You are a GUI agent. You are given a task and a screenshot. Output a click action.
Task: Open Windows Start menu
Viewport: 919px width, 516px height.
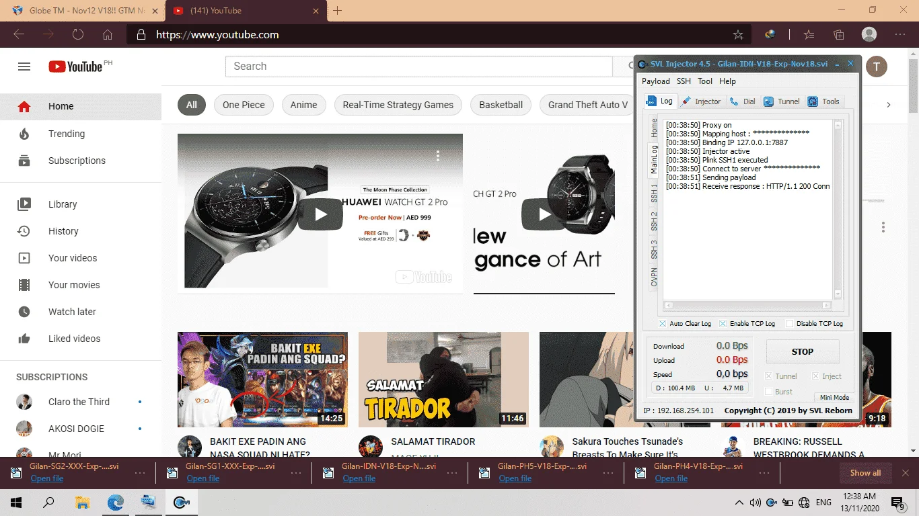coord(16,502)
